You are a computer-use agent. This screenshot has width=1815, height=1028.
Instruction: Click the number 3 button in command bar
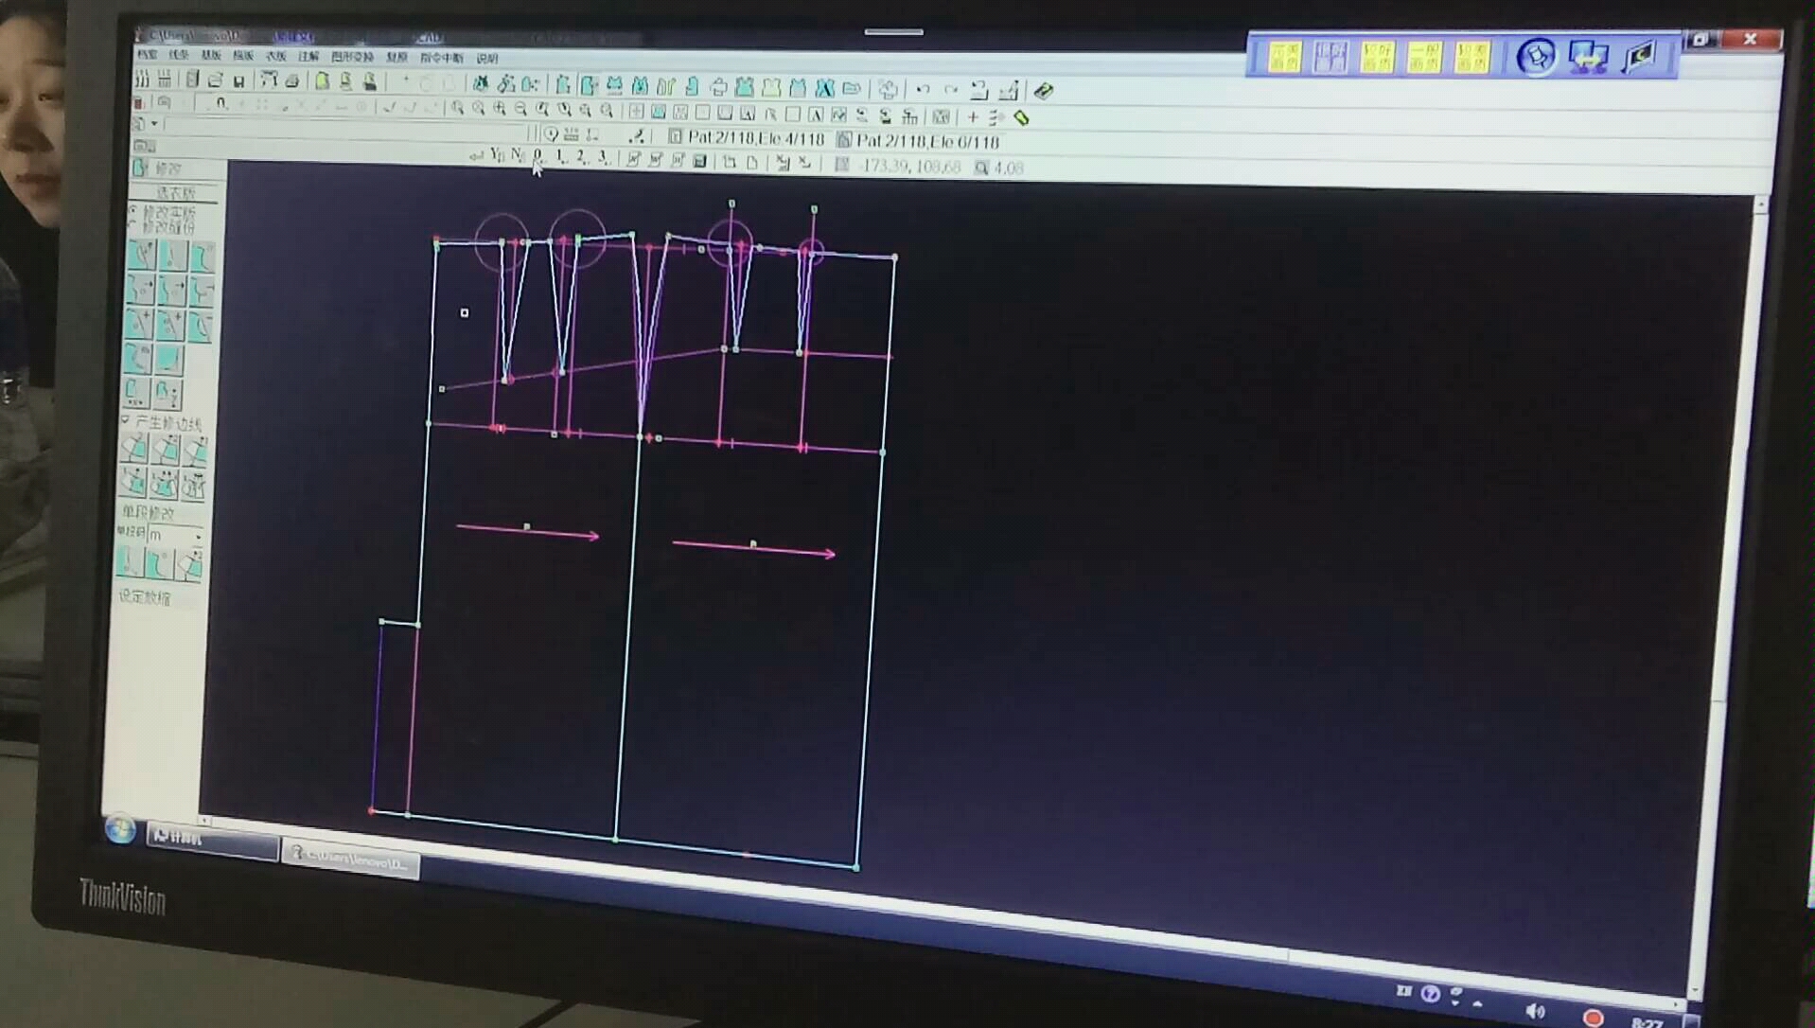[603, 157]
